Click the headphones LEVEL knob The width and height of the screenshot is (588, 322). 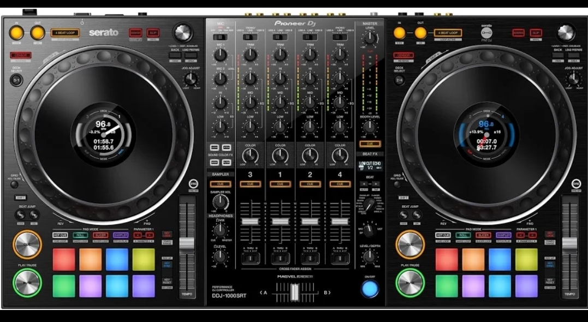[220, 257]
